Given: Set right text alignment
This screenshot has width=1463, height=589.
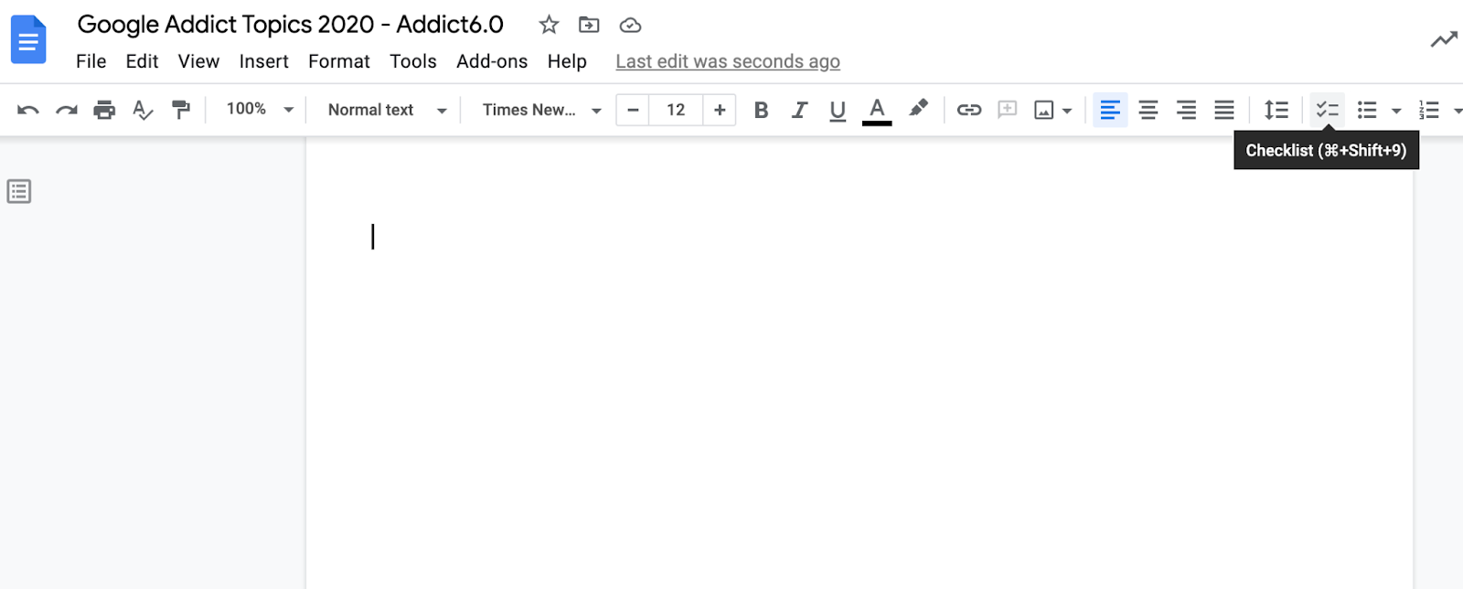Looking at the screenshot, I should (1186, 110).
